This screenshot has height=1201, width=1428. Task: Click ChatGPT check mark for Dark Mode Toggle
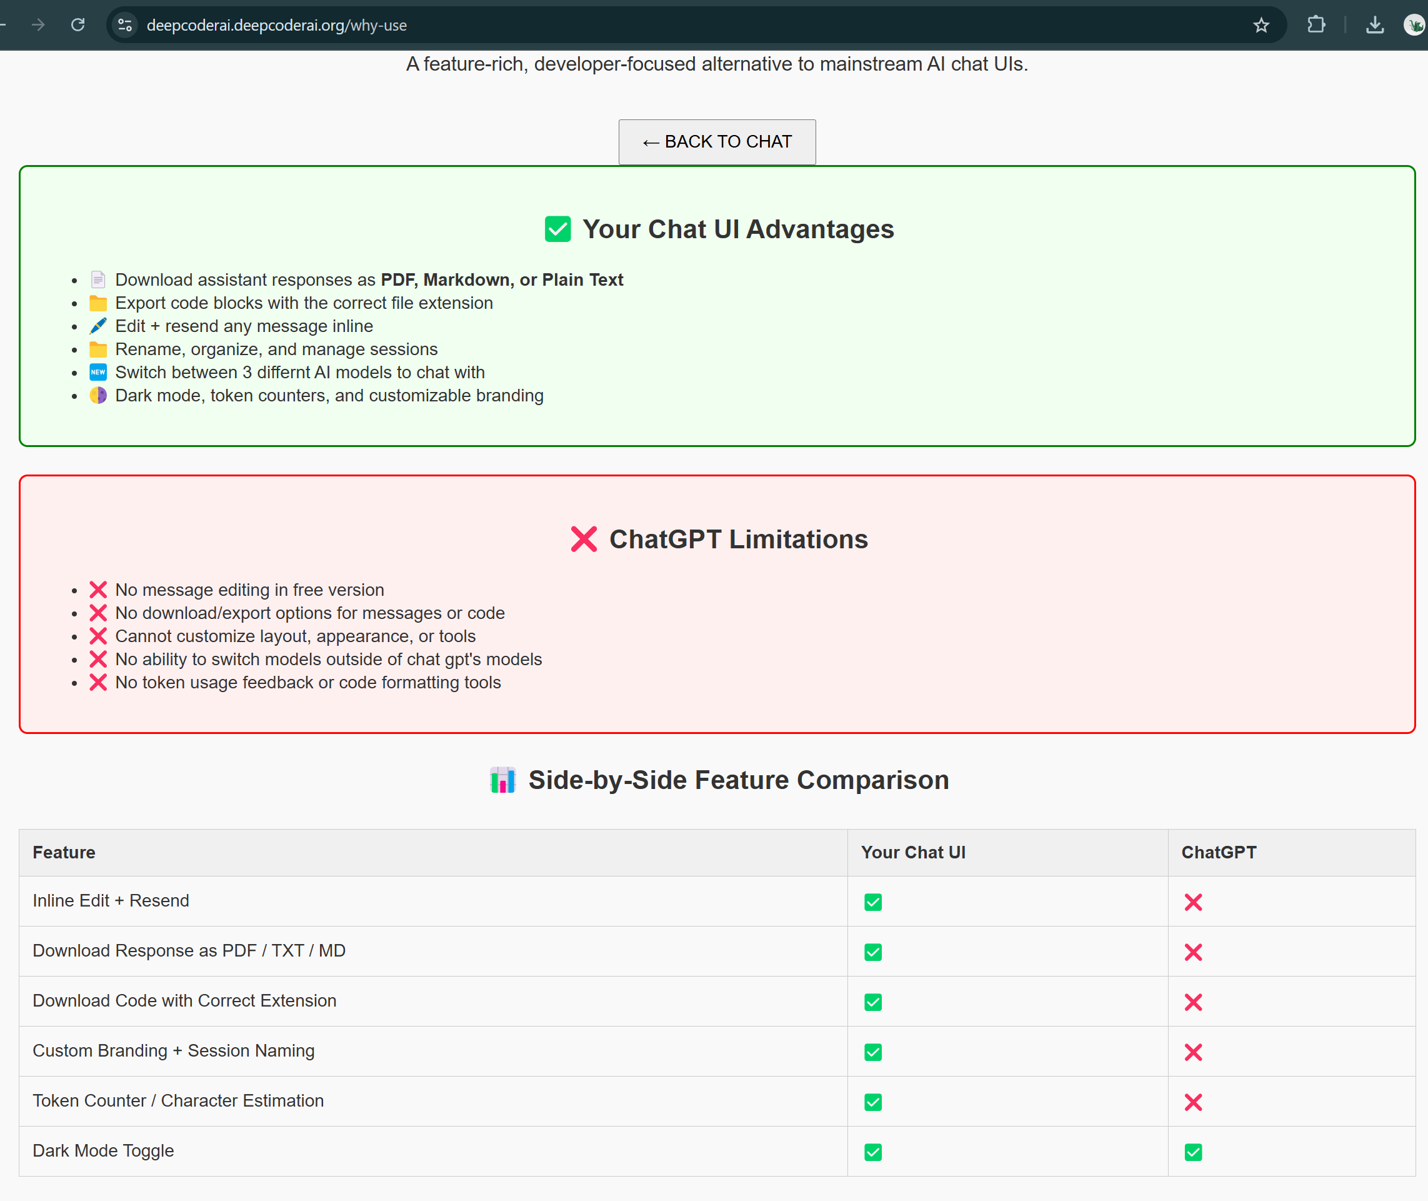1192,1152
